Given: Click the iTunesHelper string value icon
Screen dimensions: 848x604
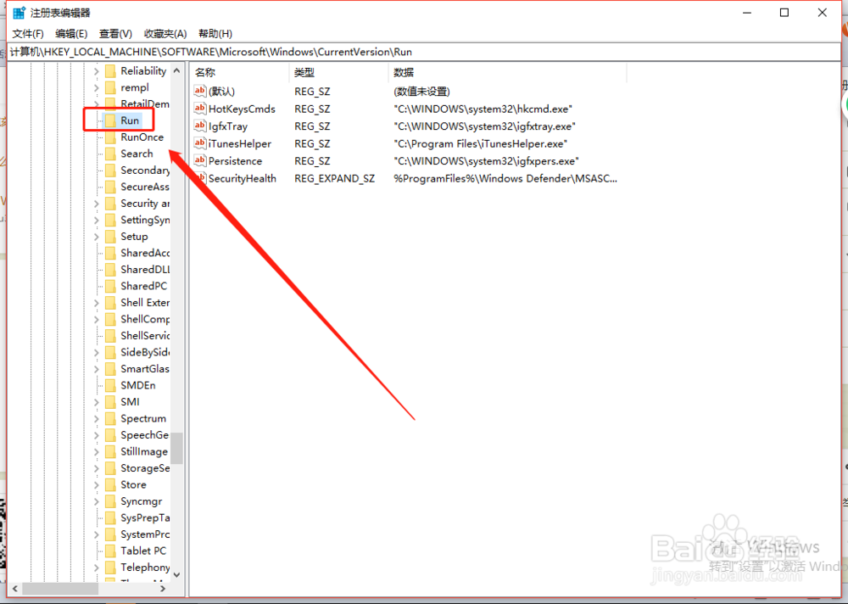Looking at the screenshot, I should 200,143.
